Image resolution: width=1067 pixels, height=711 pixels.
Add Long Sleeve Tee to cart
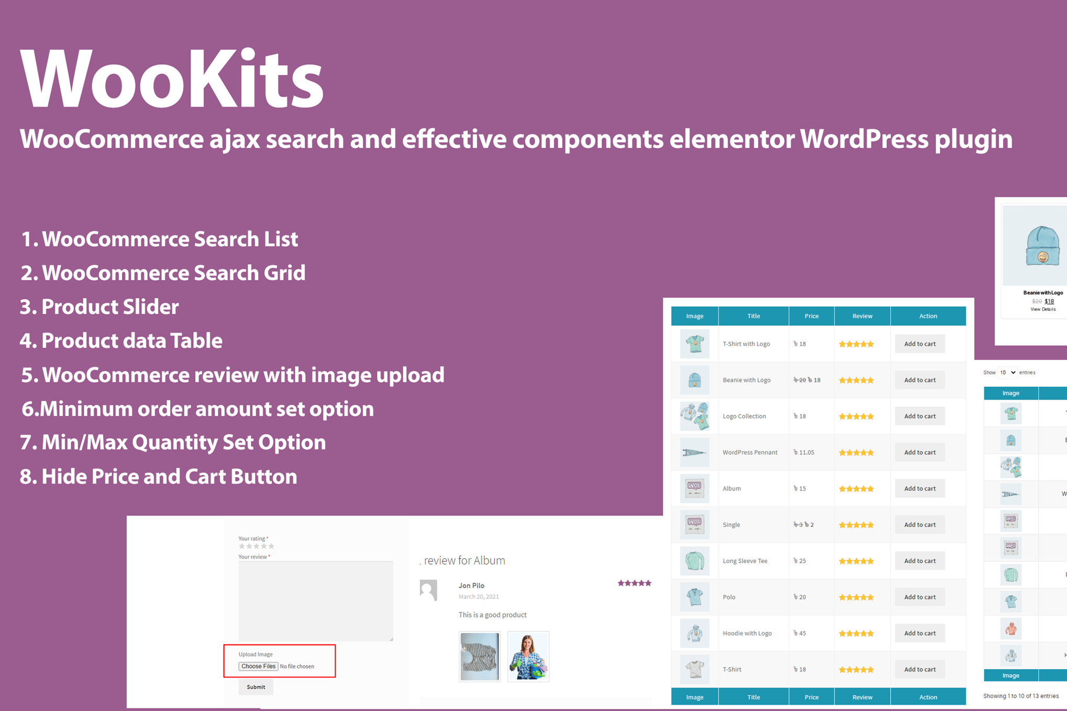point(919,561)
